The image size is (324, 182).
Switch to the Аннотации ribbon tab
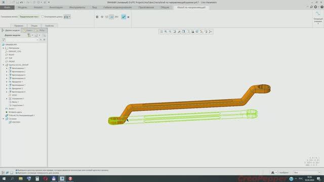point(56,8)
